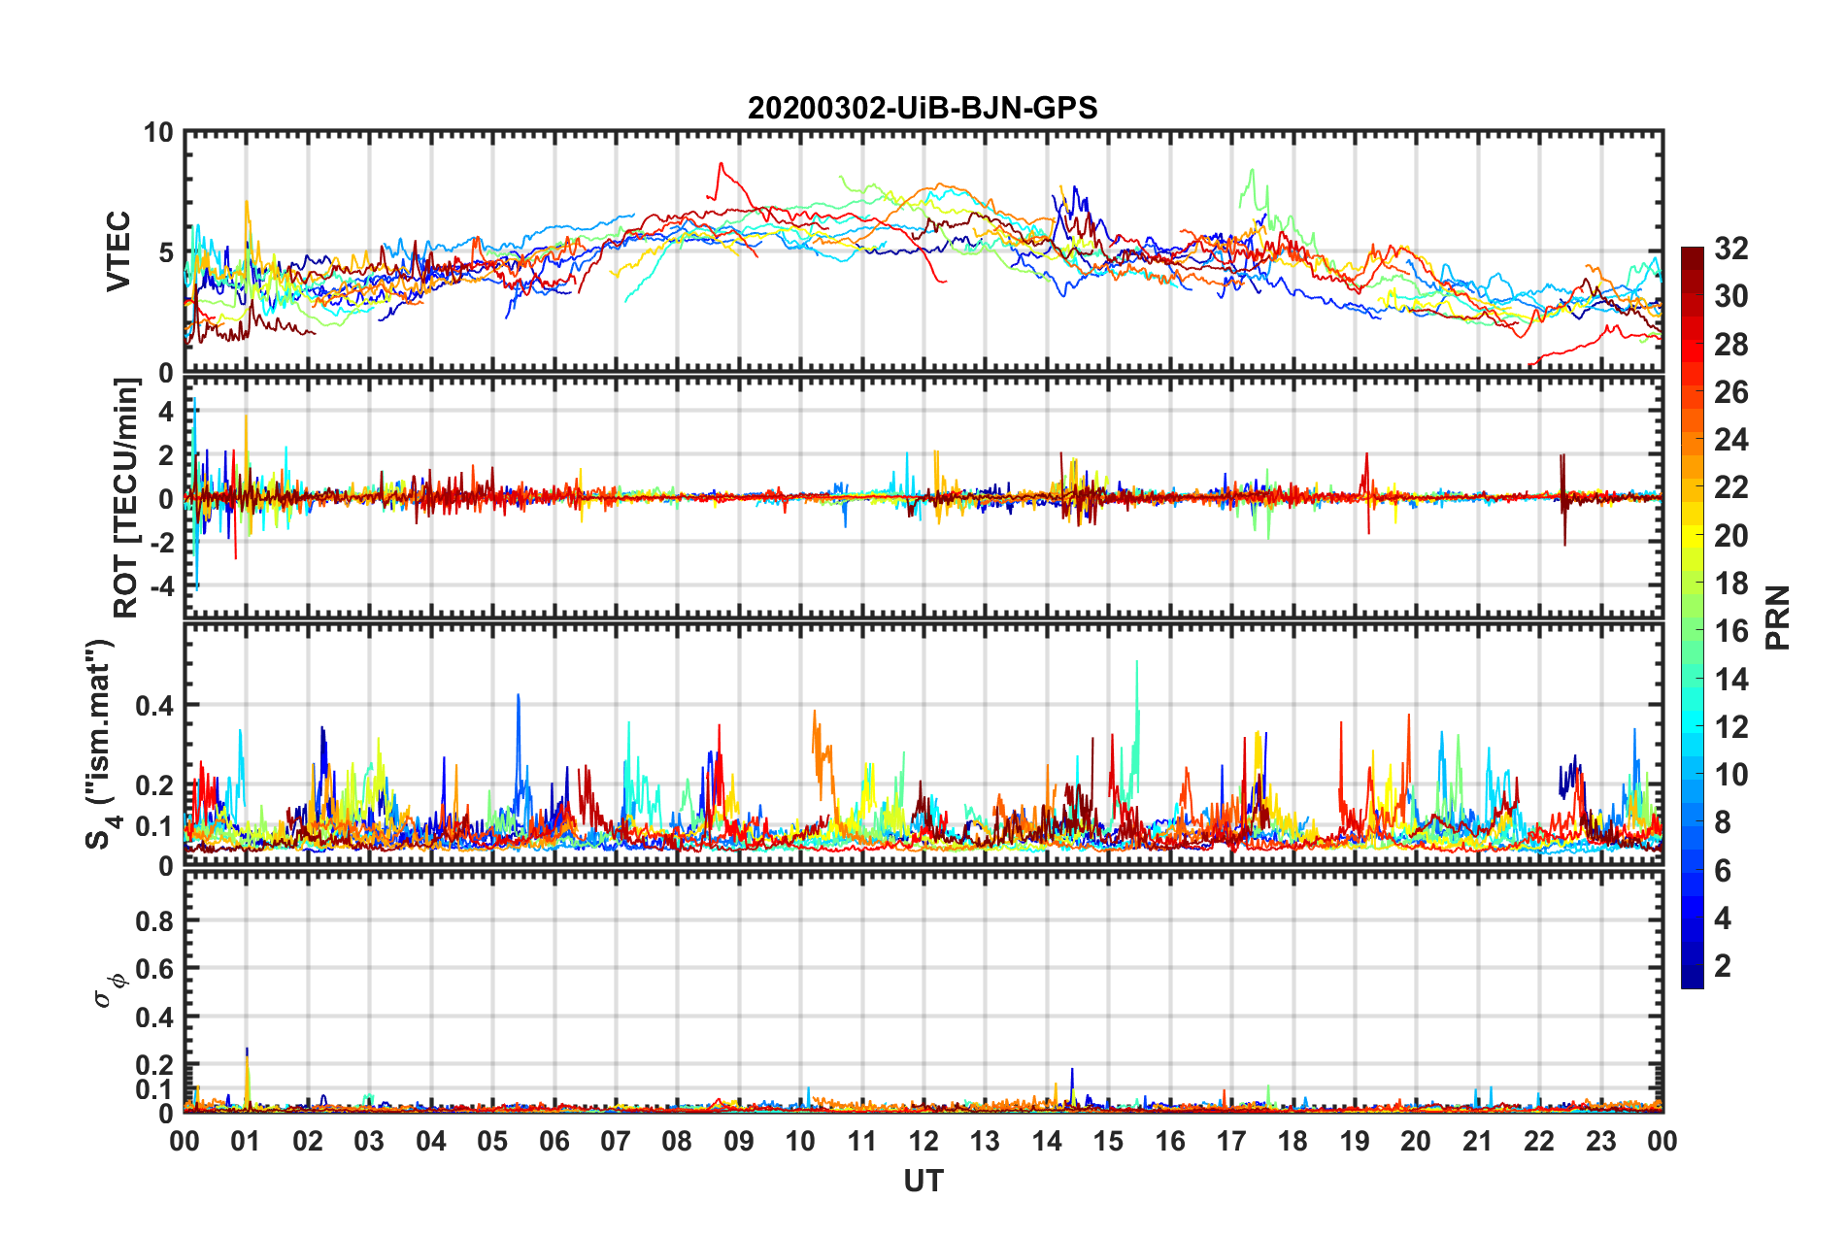Click x-axis tick label 19

coord(1355,1141)
